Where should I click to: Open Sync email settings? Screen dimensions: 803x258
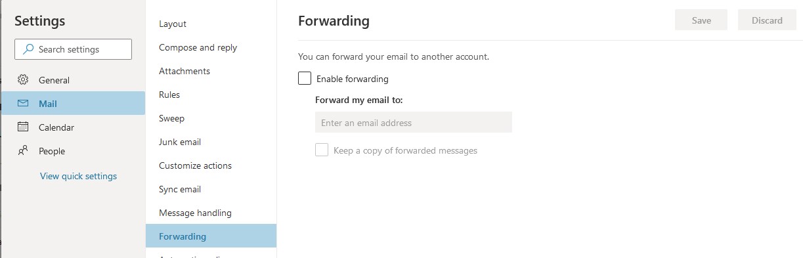pyautogui.click(x=180, y=189)
